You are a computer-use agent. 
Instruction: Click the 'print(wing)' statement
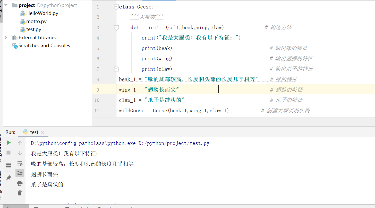point(157,58)
